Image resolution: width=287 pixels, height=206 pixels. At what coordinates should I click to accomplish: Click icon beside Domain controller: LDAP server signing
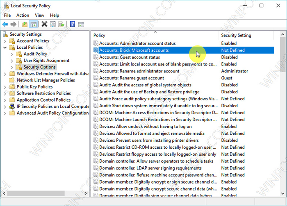point(96,168)
